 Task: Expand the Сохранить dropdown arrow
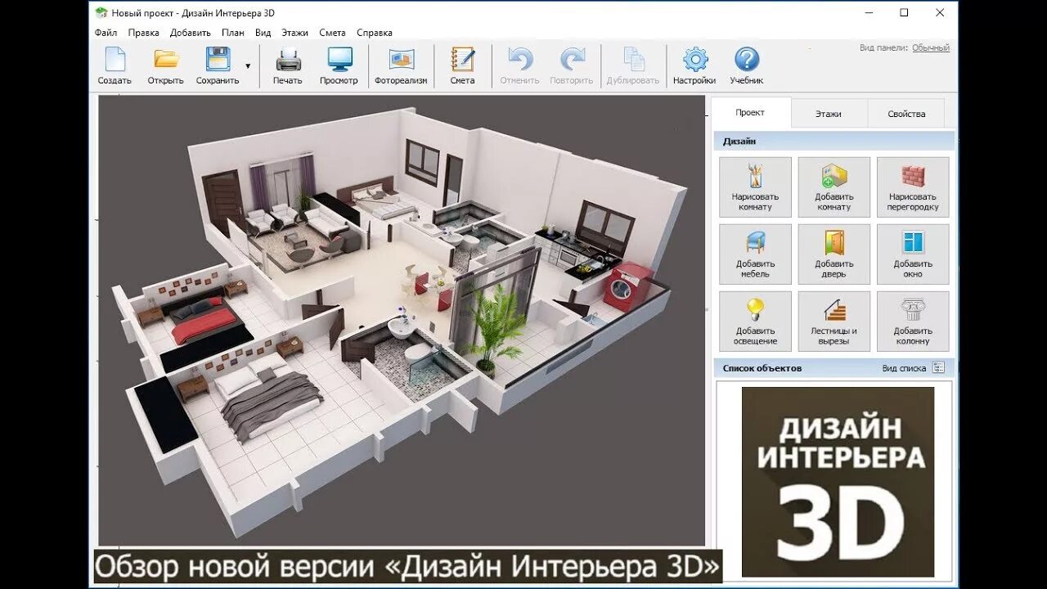pyautogui.click(x=248, y=66)
